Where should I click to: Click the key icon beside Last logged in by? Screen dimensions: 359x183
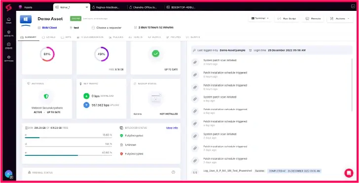194,50
